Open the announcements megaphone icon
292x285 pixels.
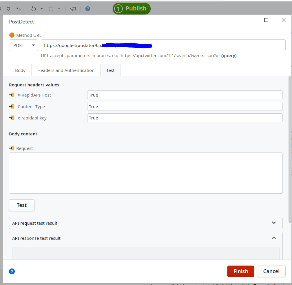tap(73, 9)
